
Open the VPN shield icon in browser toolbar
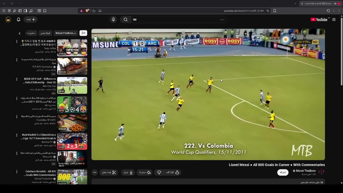point(9,11)
